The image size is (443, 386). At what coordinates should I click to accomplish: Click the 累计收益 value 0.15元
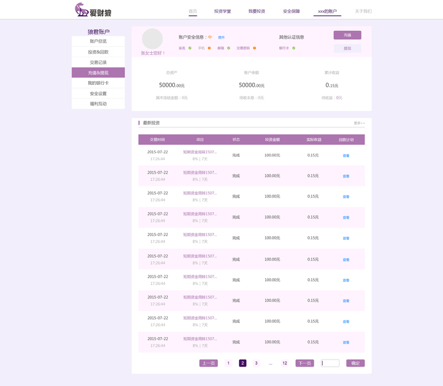pos(332,85)
